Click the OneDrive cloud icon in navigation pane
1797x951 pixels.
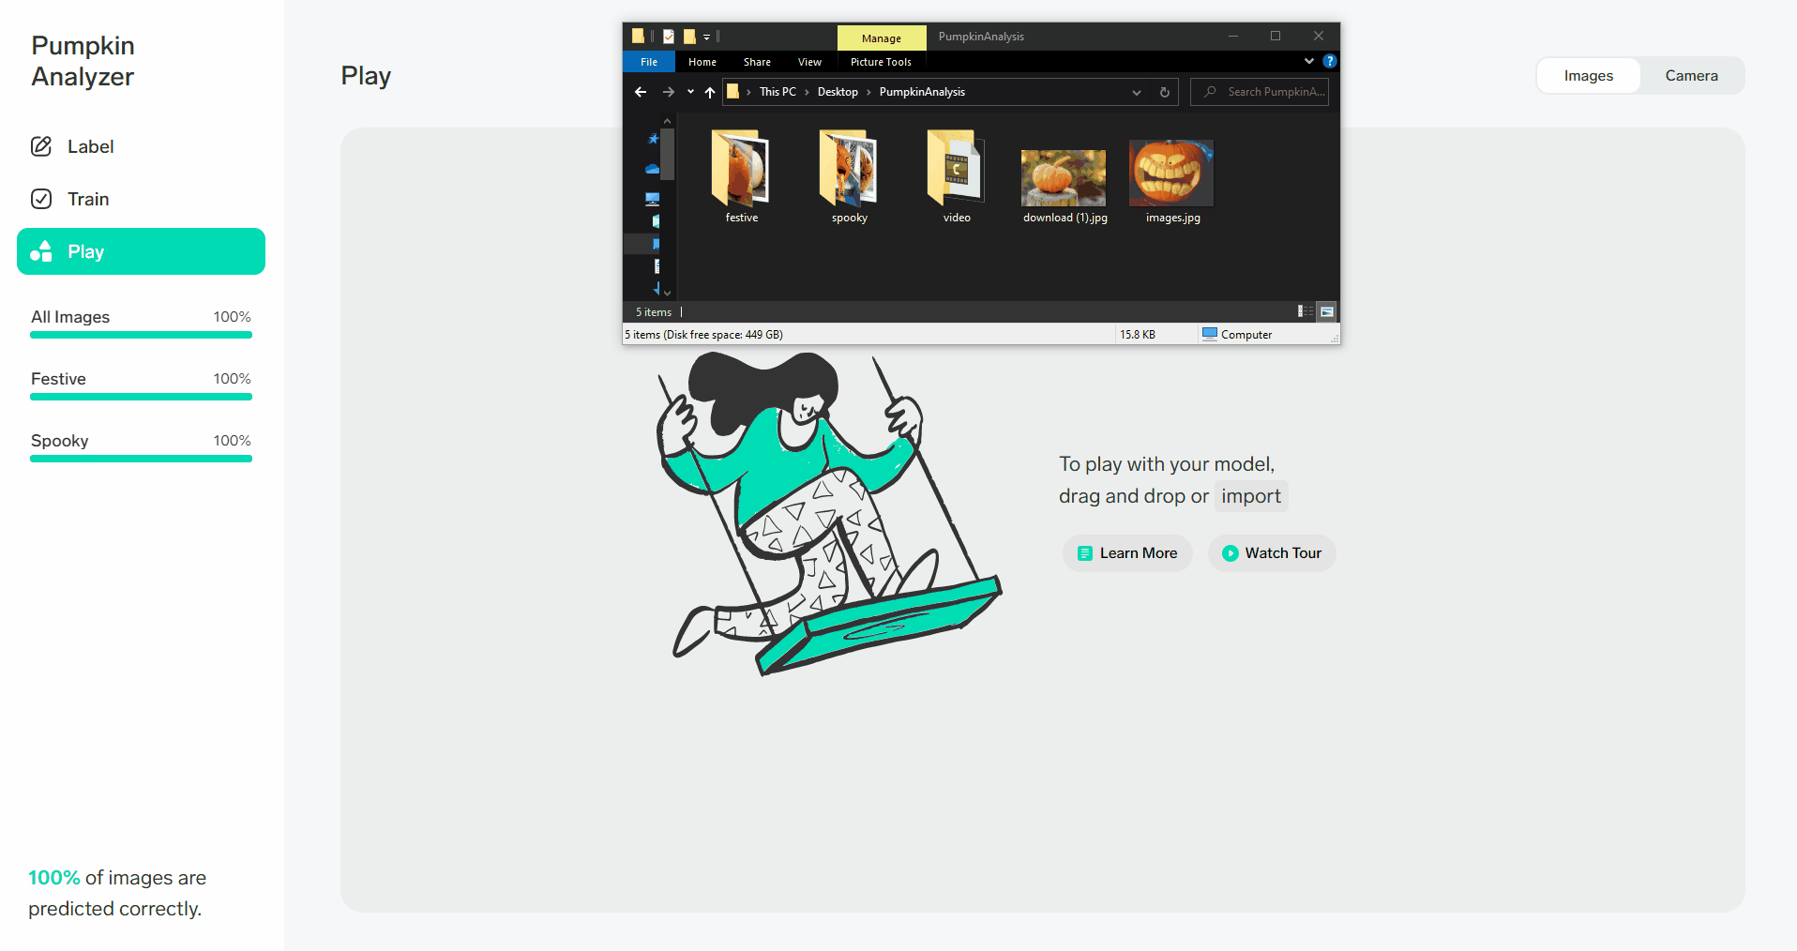[x=652, y=169]
